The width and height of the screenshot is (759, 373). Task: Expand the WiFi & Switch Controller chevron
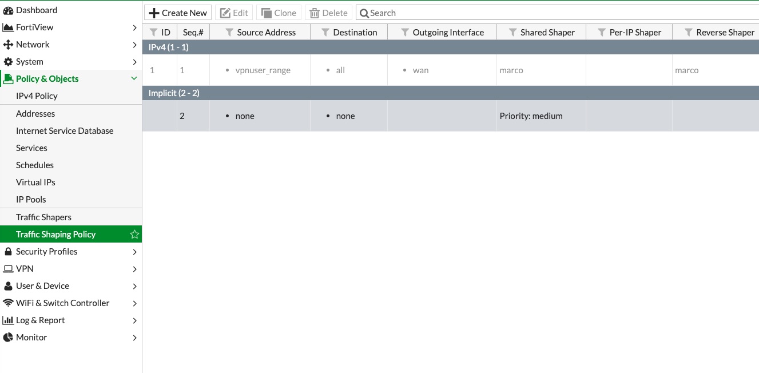click(x=134, y=303)
